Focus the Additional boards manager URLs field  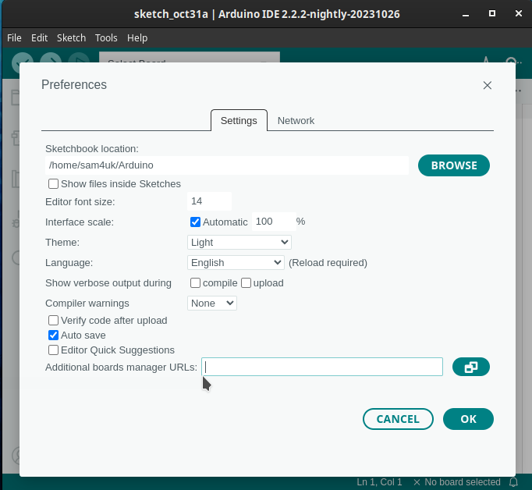322,367
